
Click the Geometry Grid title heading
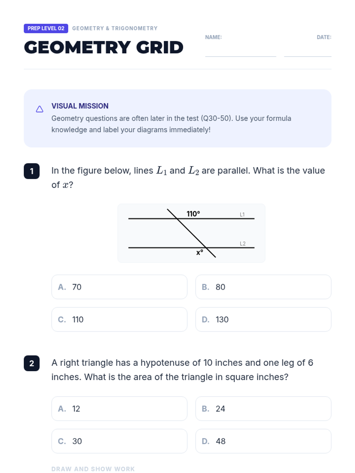[x=104, y=47]
